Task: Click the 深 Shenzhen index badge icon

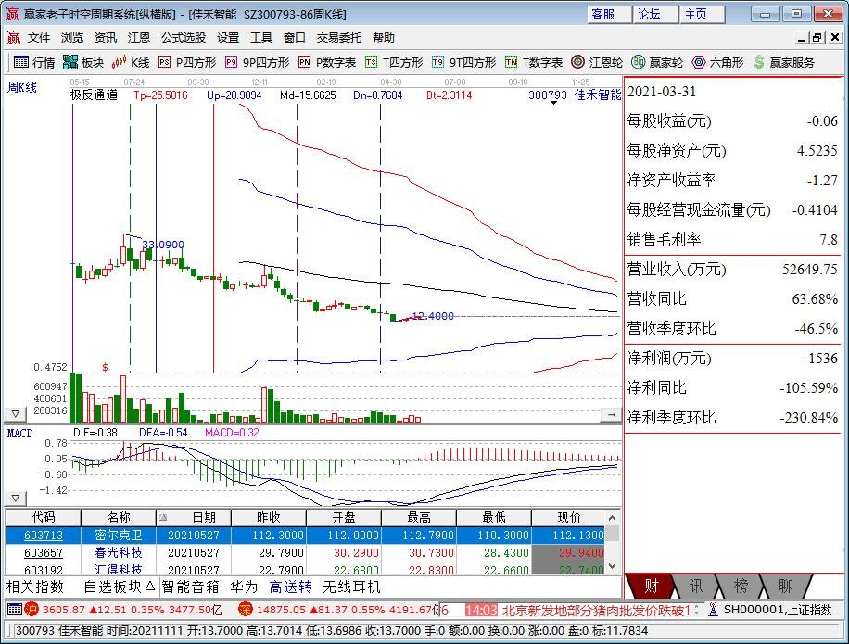Action: pos(246,610)
